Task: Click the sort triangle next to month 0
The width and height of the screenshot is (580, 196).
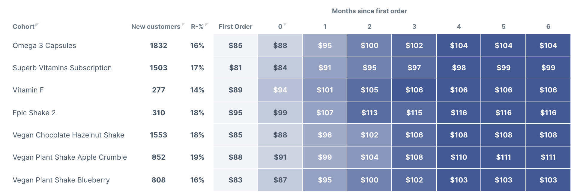Action: point(285,25)
